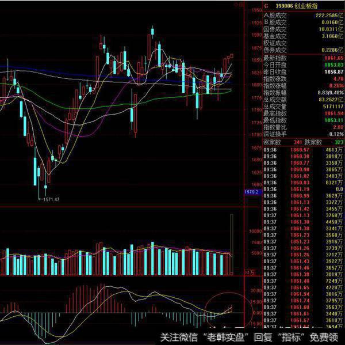Click the 1571.47 low price label on chart
345x345 pixels.
(x=51, y=199)
